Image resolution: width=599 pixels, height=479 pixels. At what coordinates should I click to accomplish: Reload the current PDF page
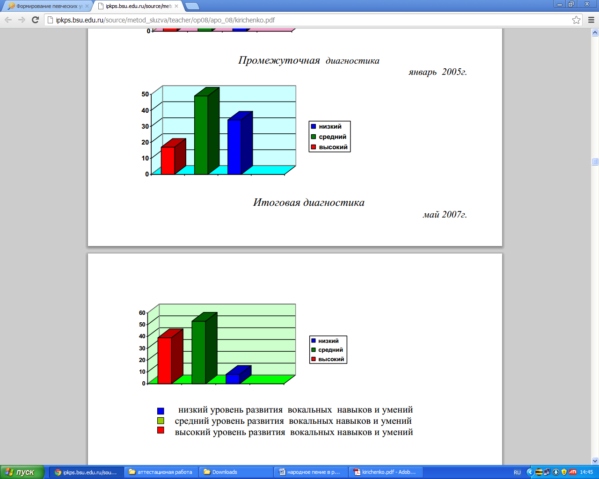(35, 20)
